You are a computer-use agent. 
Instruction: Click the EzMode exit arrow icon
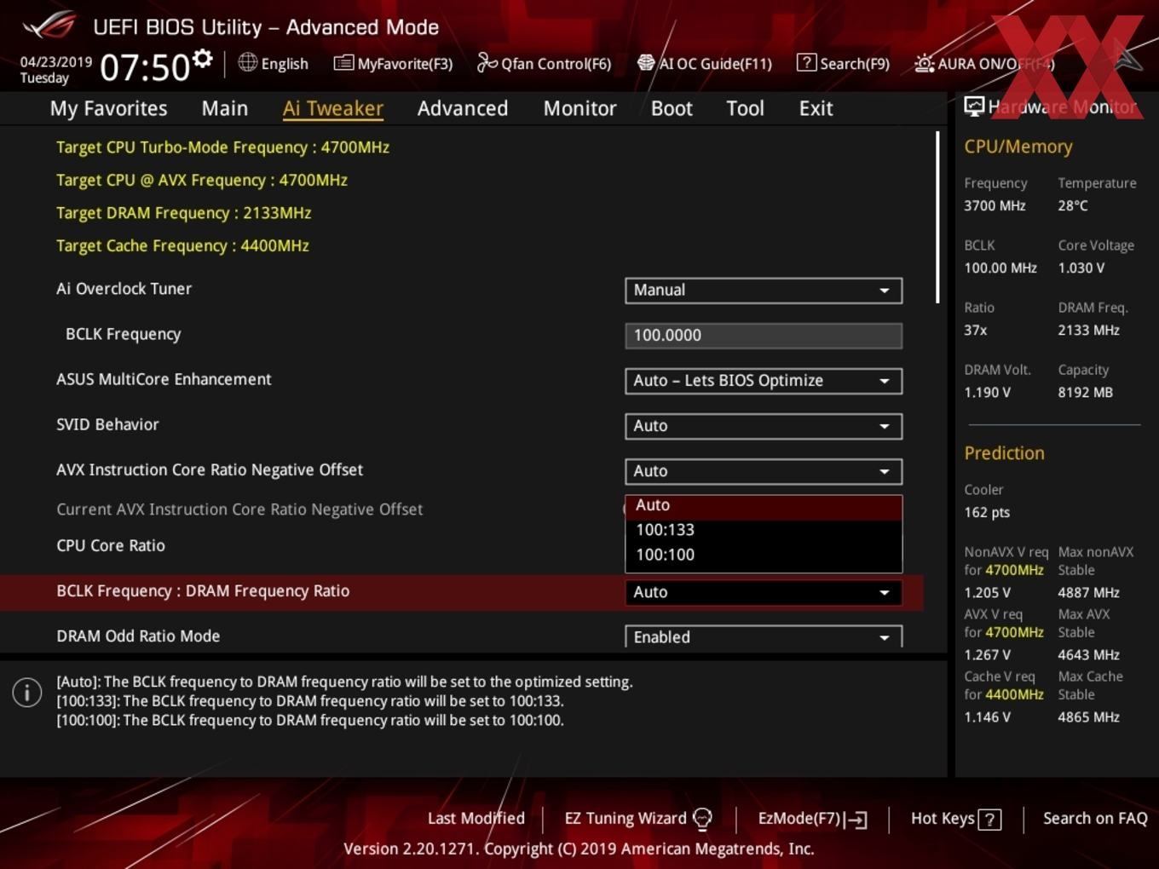pyautogui.click(x=856, y=820)
